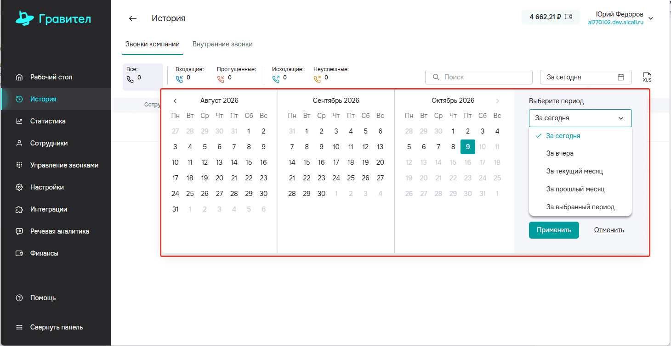This screenshot has width=671, height=346.
Task: Click the Помощь question icon
Action: 19,298
